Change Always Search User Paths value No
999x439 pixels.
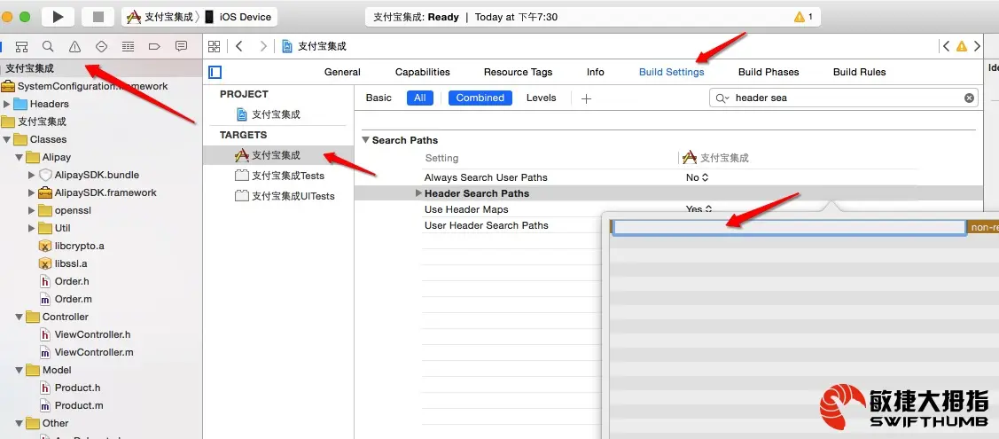coord(697,177)
